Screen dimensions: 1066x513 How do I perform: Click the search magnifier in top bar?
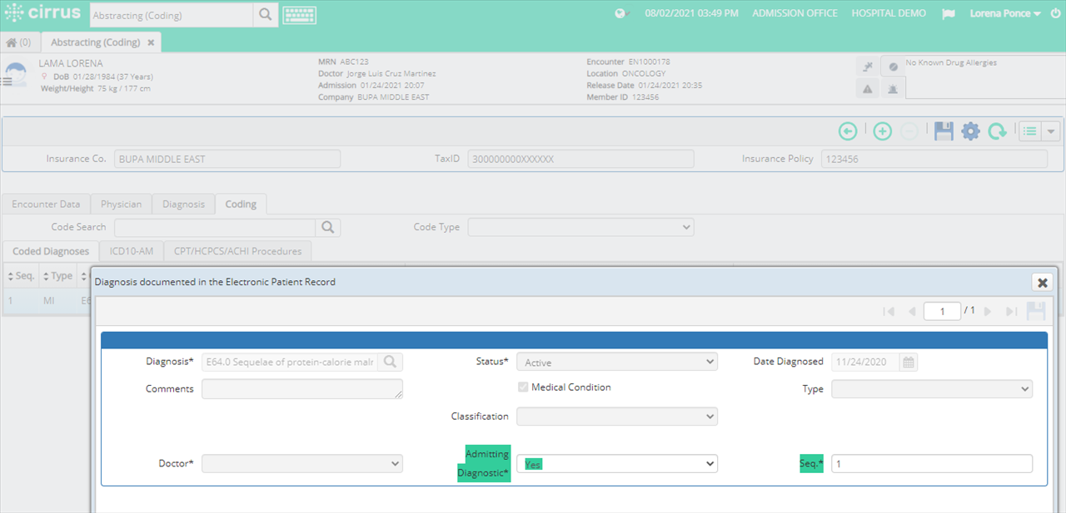[x=265, y=15]
